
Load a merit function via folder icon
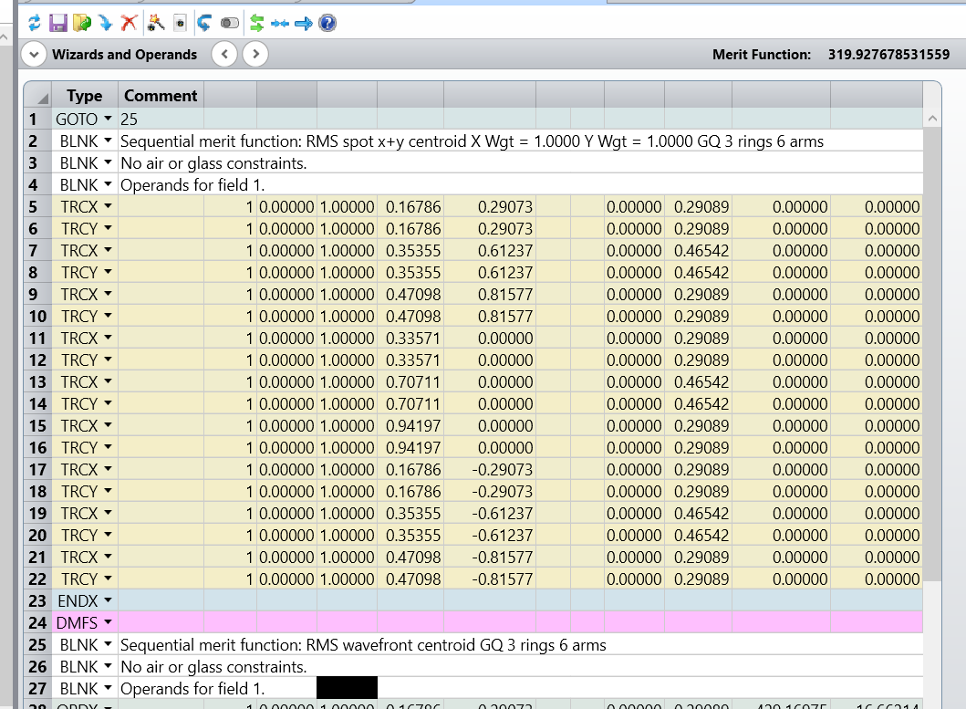click(82, 24)
